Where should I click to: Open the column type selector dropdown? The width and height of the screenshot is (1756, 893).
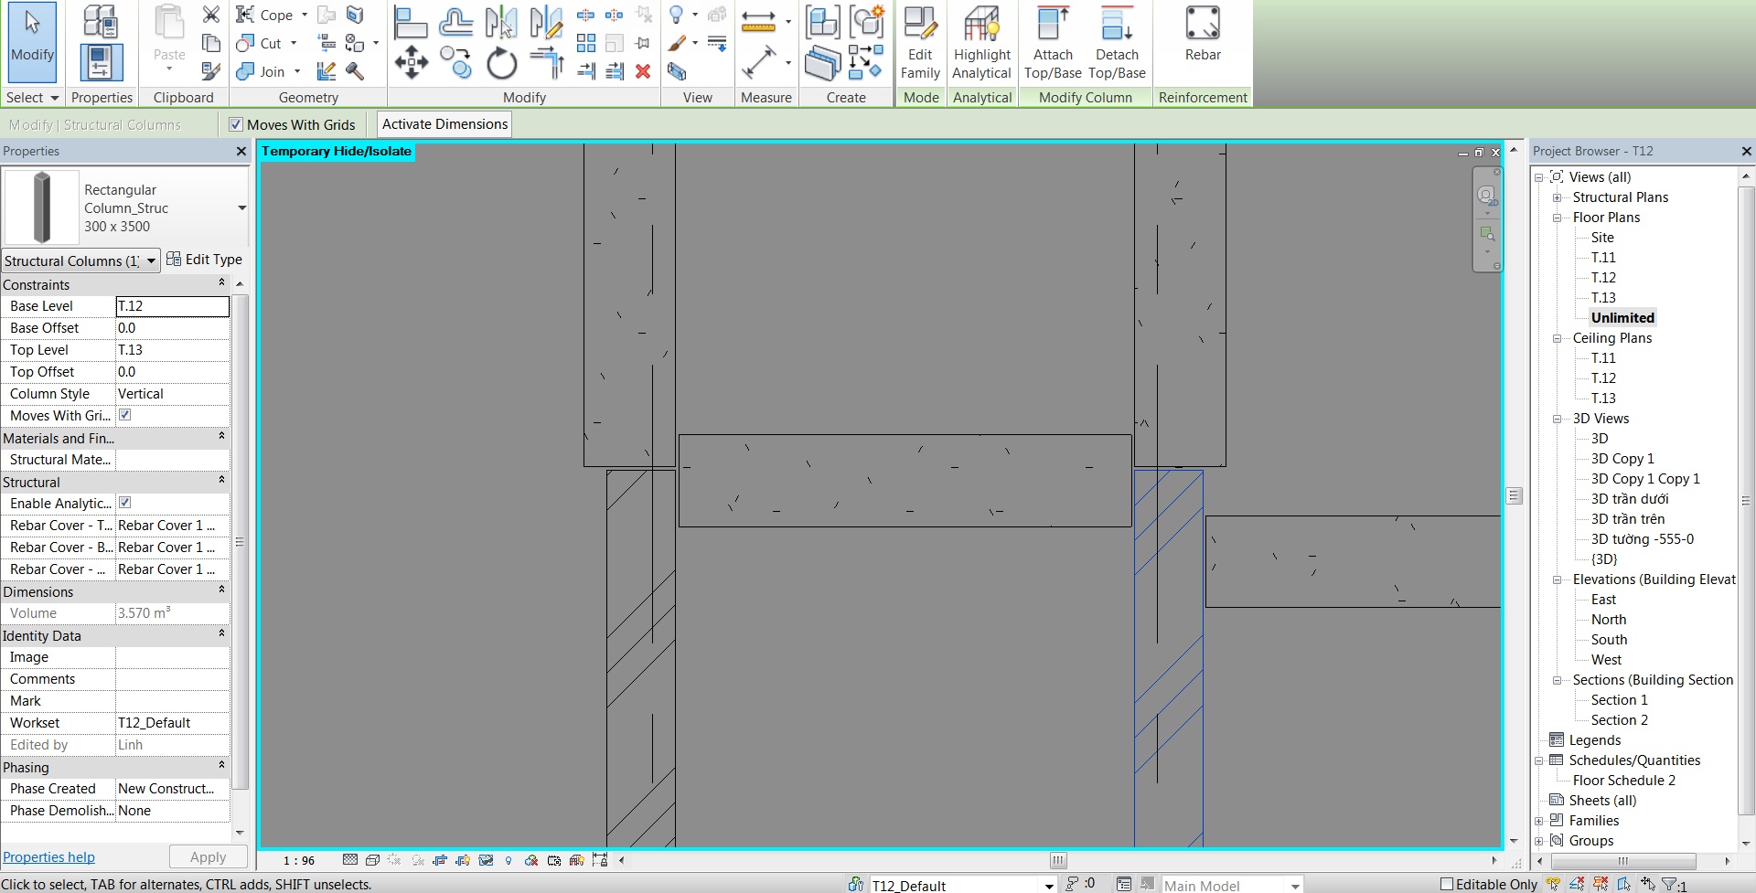241,208
